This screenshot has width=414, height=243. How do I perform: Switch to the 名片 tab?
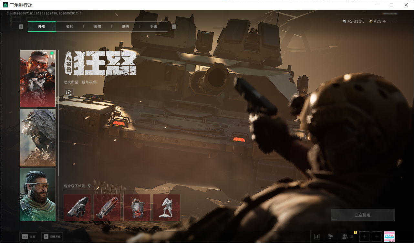[x=69, y=26]
